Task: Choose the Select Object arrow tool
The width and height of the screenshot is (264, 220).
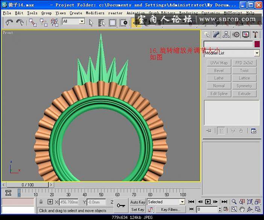Action: click(91, 23)
